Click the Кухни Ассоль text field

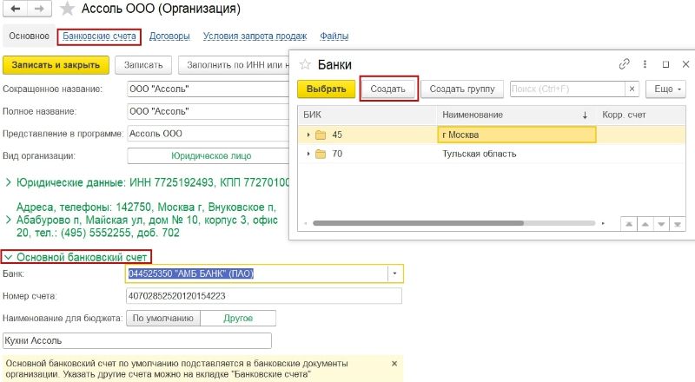pos(137,341)
